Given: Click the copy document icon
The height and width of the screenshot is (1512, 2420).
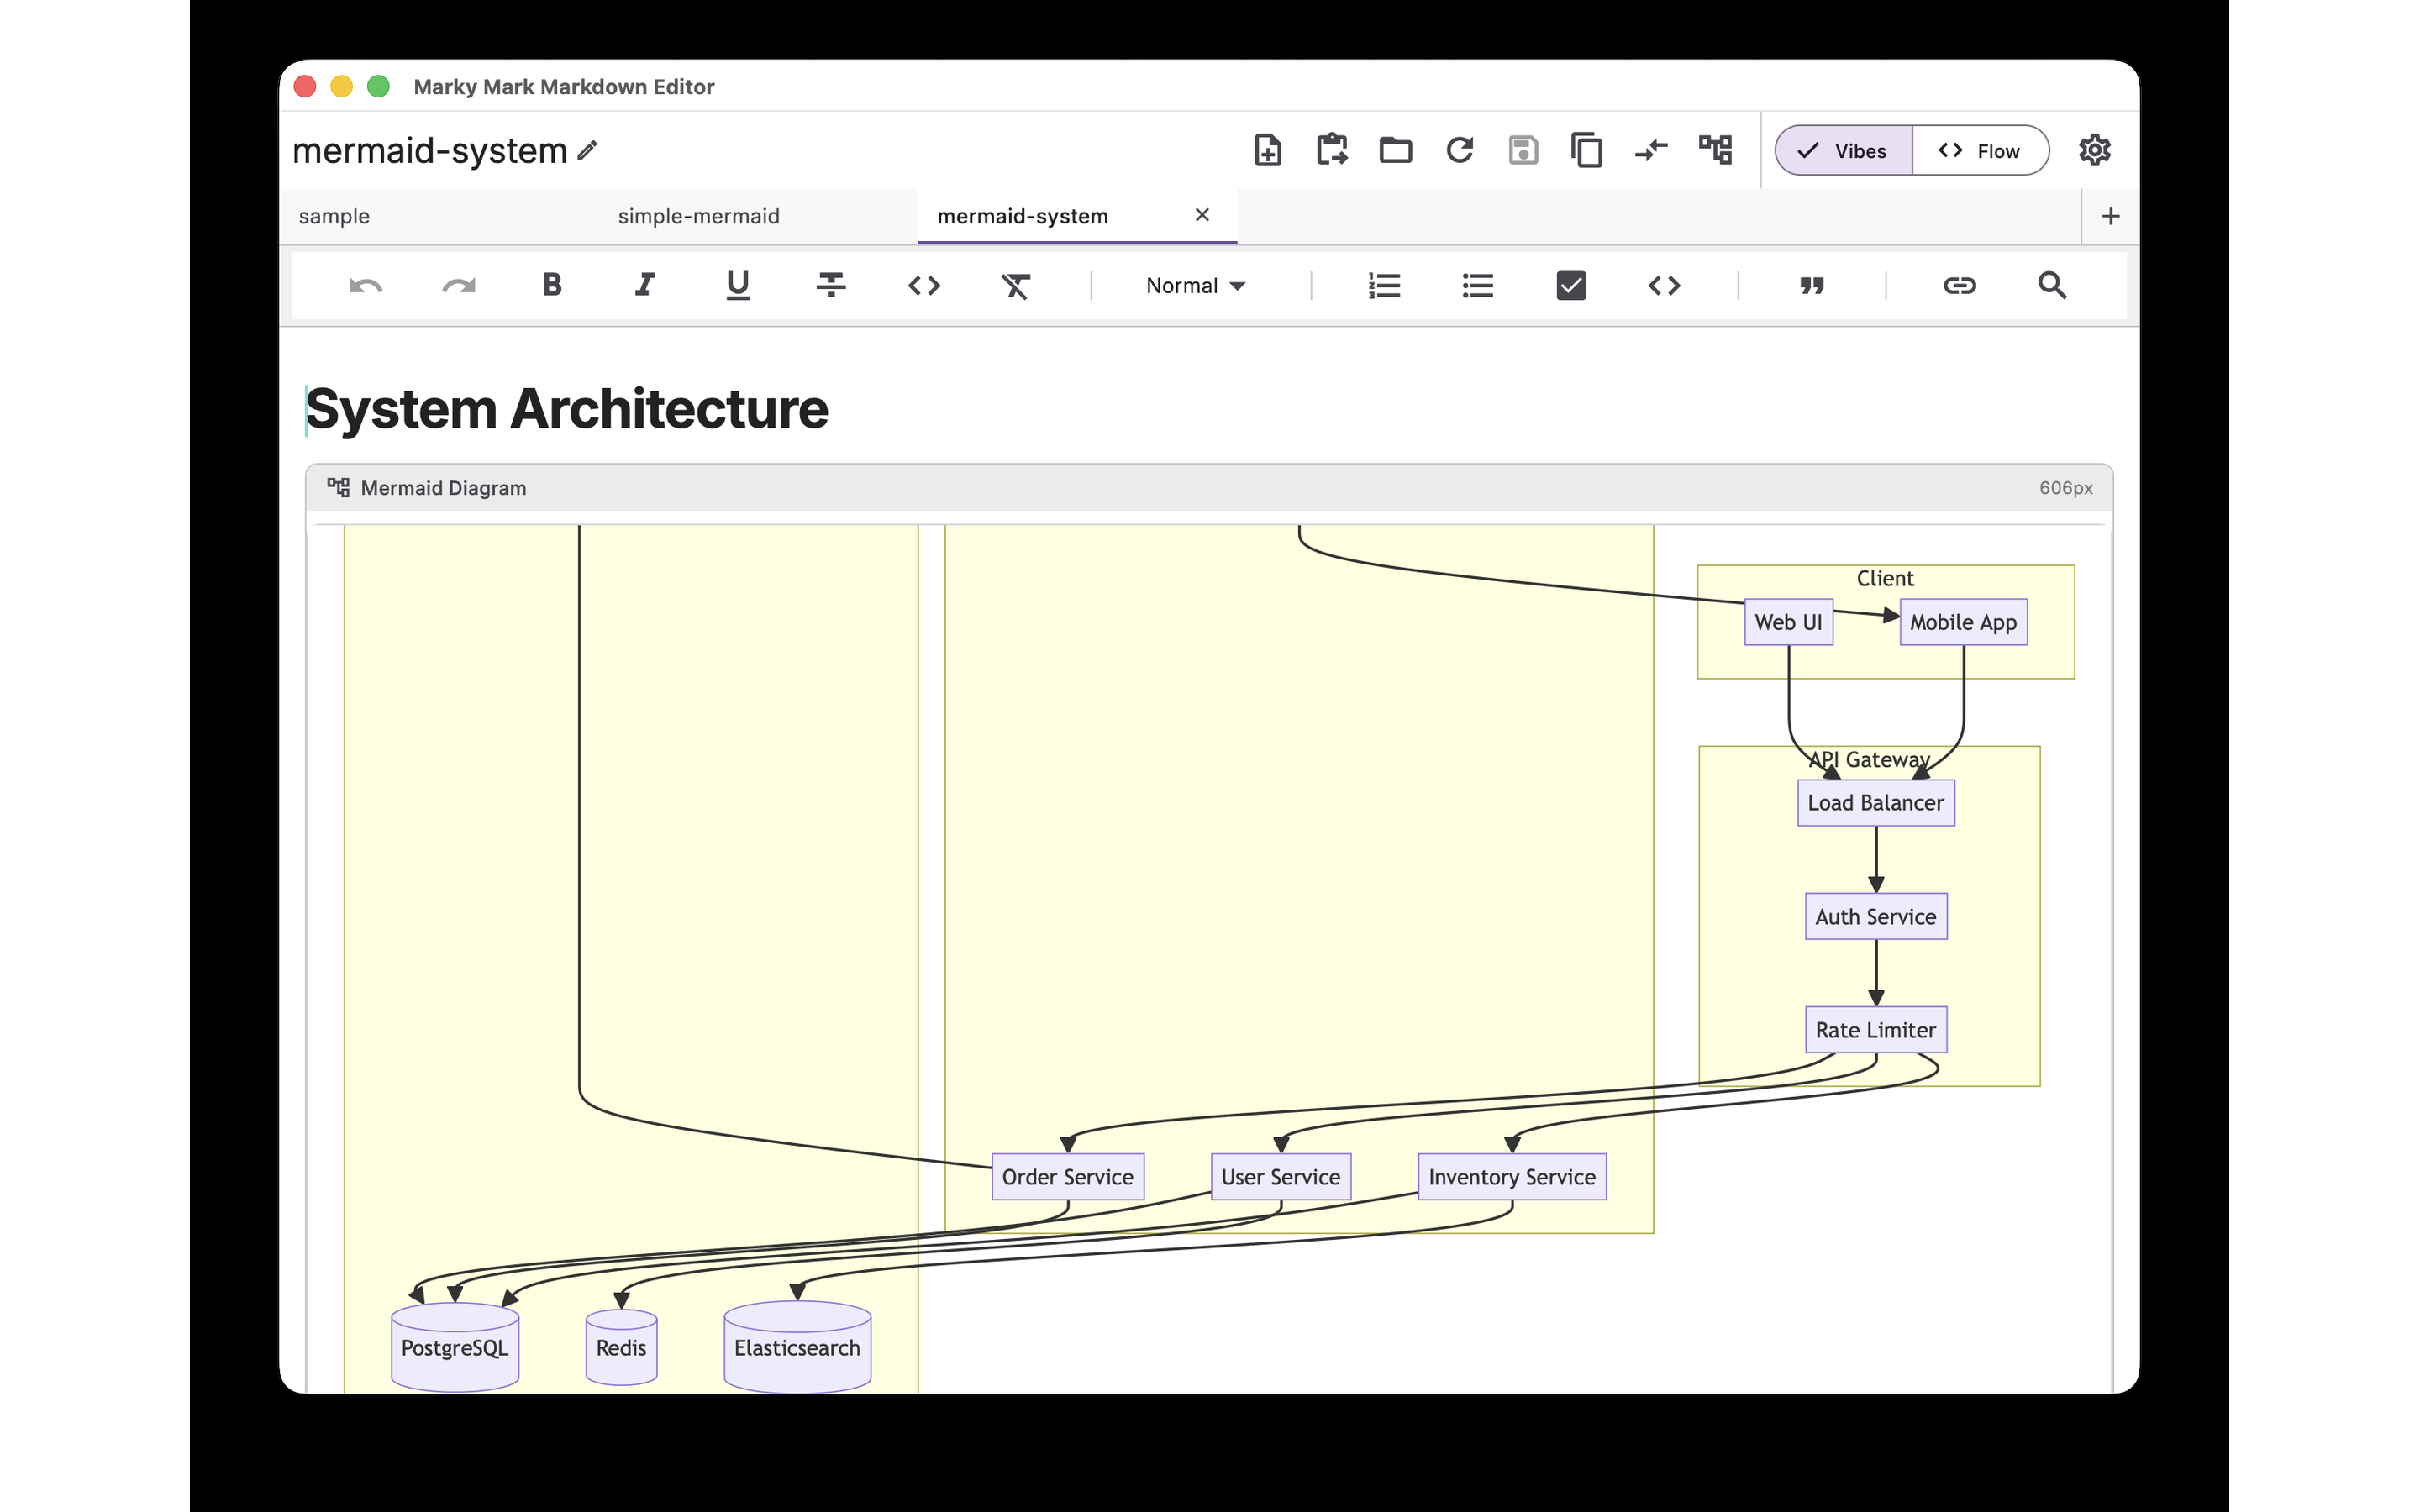Looking at the screenshot, I should click(1587, 150).
